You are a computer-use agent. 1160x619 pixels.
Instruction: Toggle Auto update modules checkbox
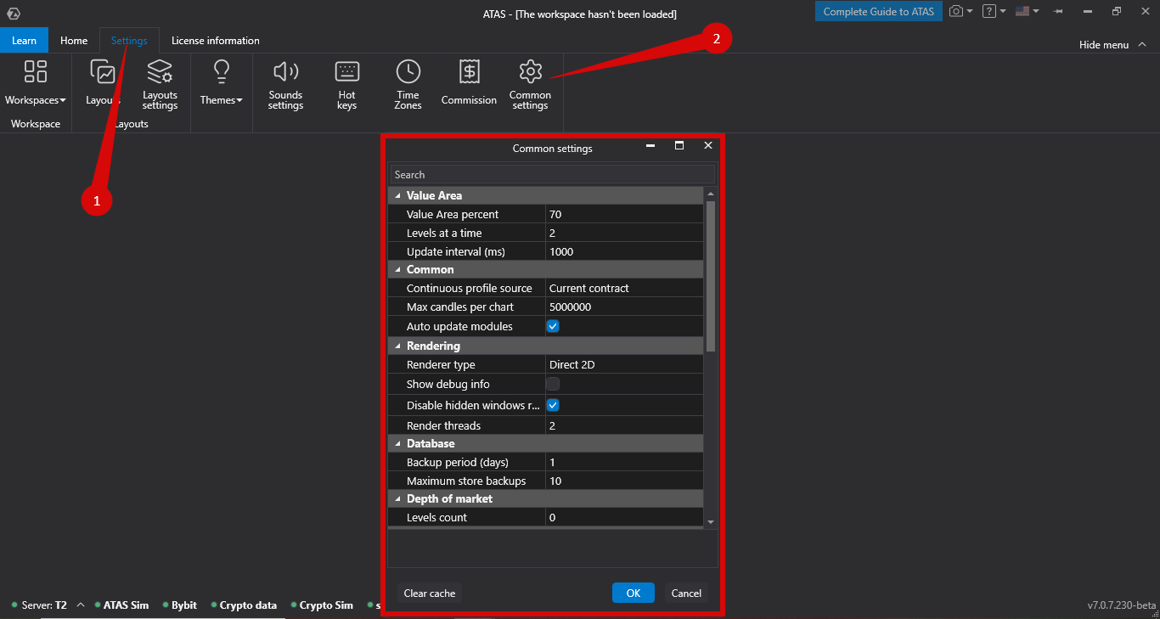[x=553, y=326]
